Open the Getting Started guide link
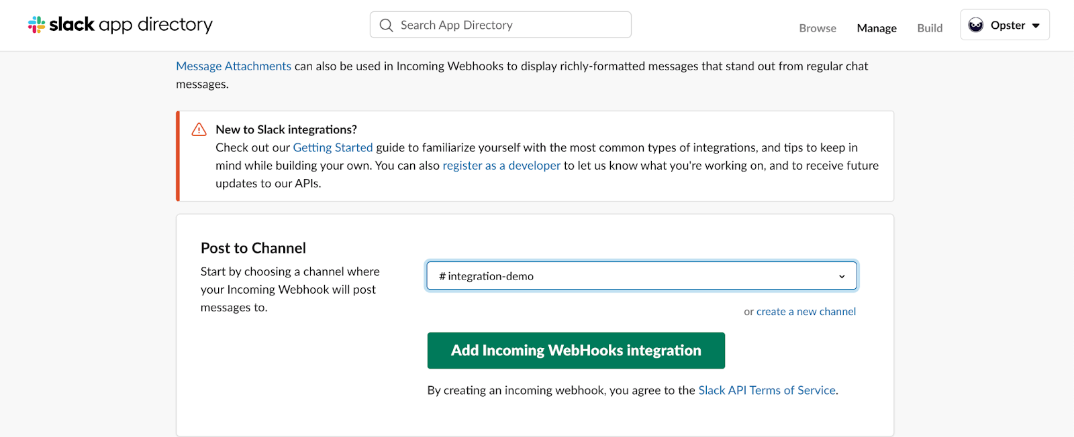Screen dimensions: 1074x437 [333, 147]
